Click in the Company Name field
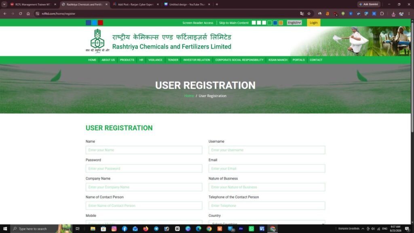Image resolution: width=414 pixels, height=233 pixels. (x=144, y=187)
